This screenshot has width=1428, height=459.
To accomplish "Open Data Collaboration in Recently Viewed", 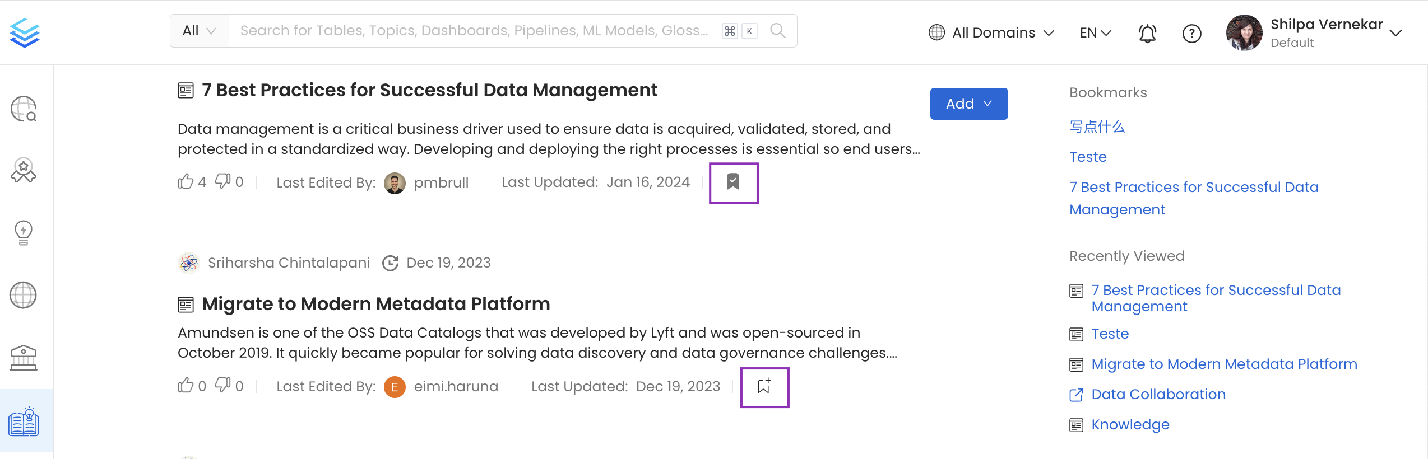I will [x=1158, y=394].
